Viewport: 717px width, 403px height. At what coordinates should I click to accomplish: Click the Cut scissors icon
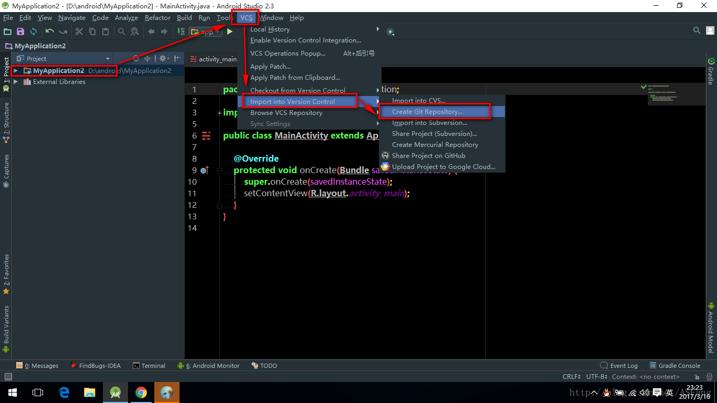coord(79,31)
